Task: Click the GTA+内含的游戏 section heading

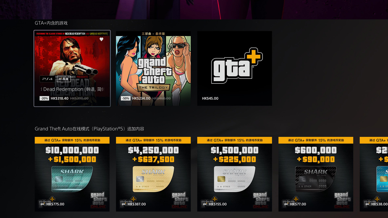Action: [x=51, y=23]
